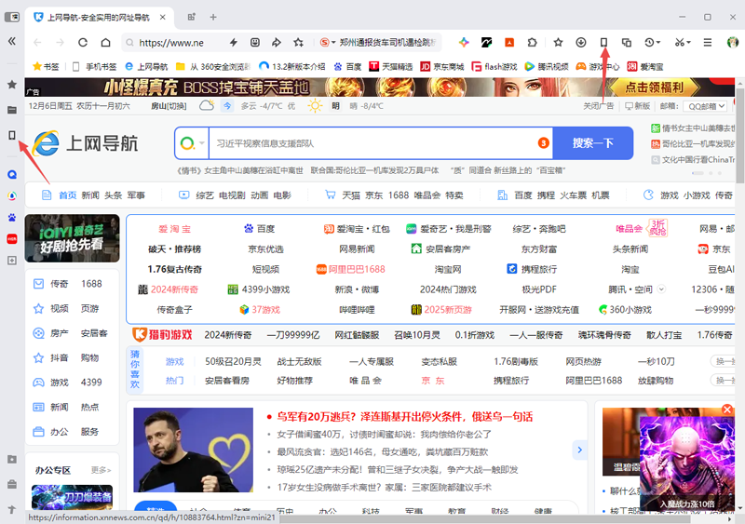Screen dimensions: 745x524
Task: Click the share arrow icon in address bar
Action: (x=276, y=42)
